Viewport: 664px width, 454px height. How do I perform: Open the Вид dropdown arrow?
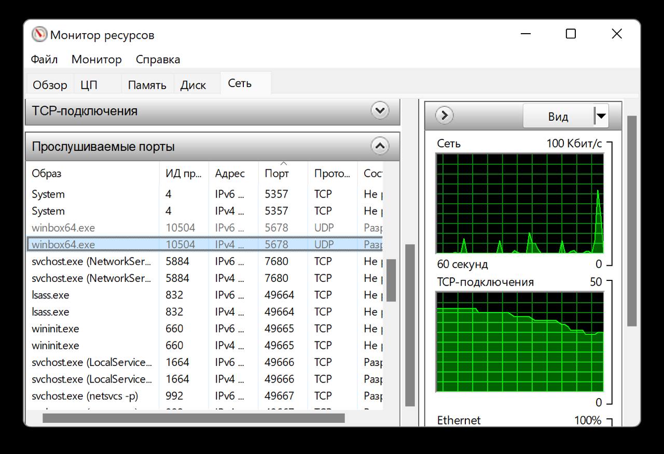coord(601,116)
